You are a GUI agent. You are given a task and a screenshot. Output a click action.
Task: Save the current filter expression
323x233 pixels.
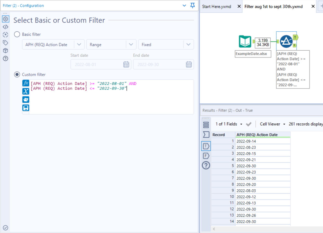click(26, 107)
